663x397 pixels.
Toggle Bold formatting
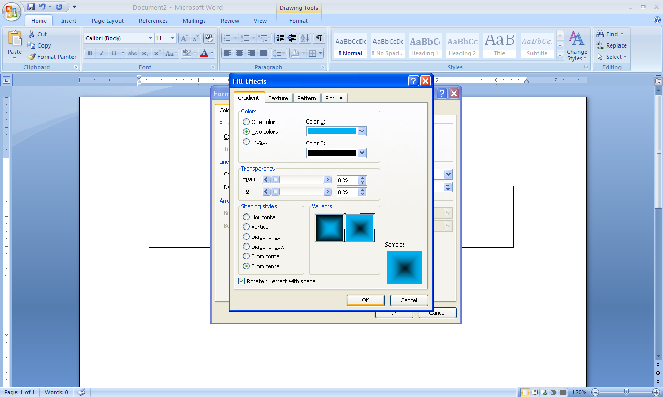[90, 53]
